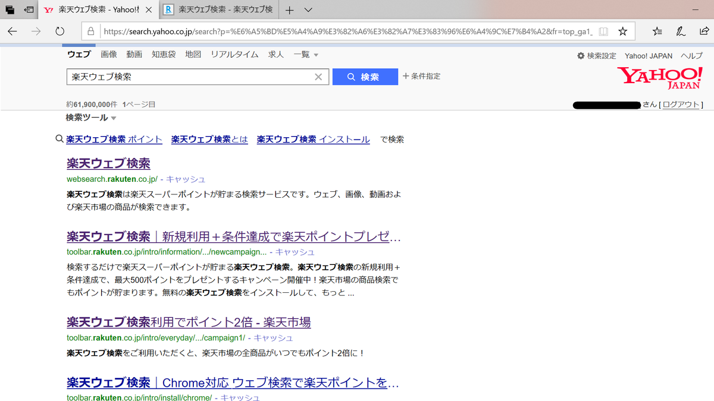Add page to favorites star icon
Image resolution: width=714 pixels, height=401 pixels.
tap(622, 31)
